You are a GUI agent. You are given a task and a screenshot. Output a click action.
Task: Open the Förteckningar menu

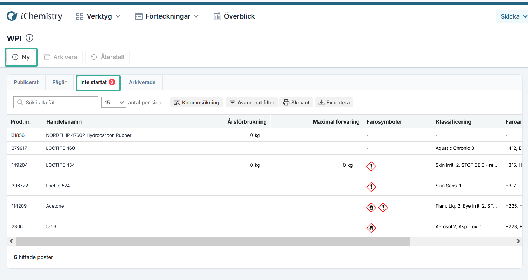[x=167, y=16]
